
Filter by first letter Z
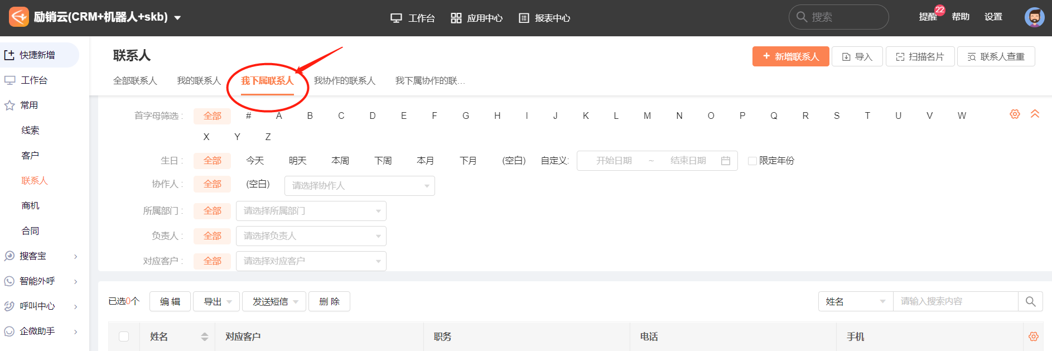[268, 137]
